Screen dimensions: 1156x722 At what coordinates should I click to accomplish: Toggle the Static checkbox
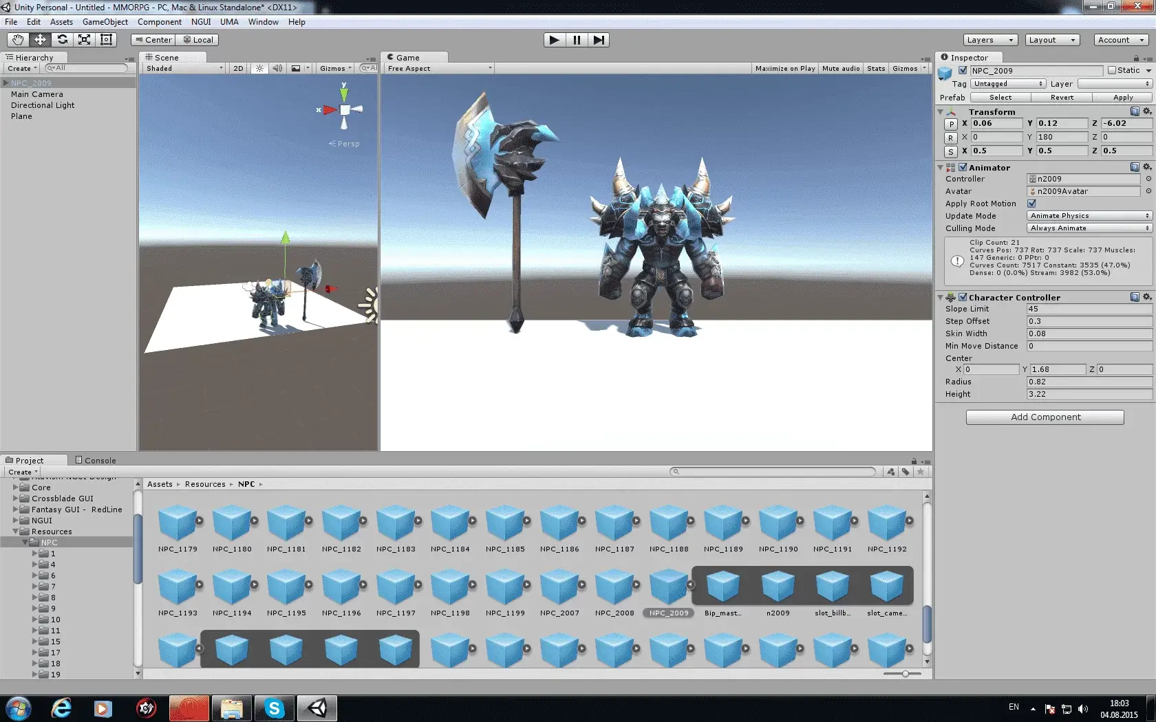tap(1111, 70)
